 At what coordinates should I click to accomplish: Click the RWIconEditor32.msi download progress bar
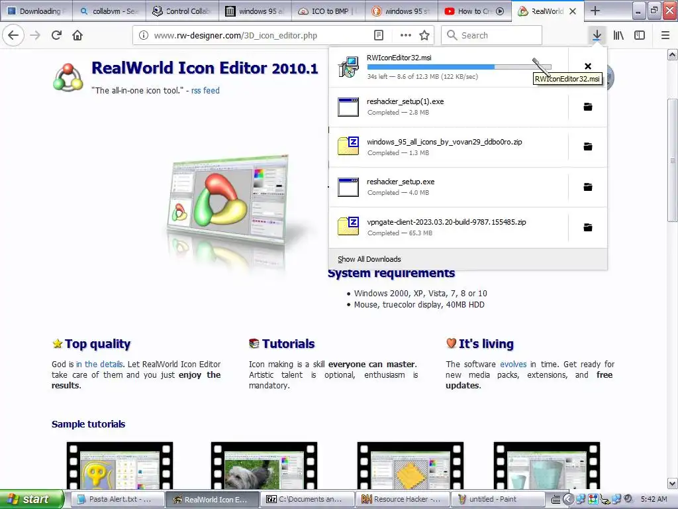tap(460, 67)
